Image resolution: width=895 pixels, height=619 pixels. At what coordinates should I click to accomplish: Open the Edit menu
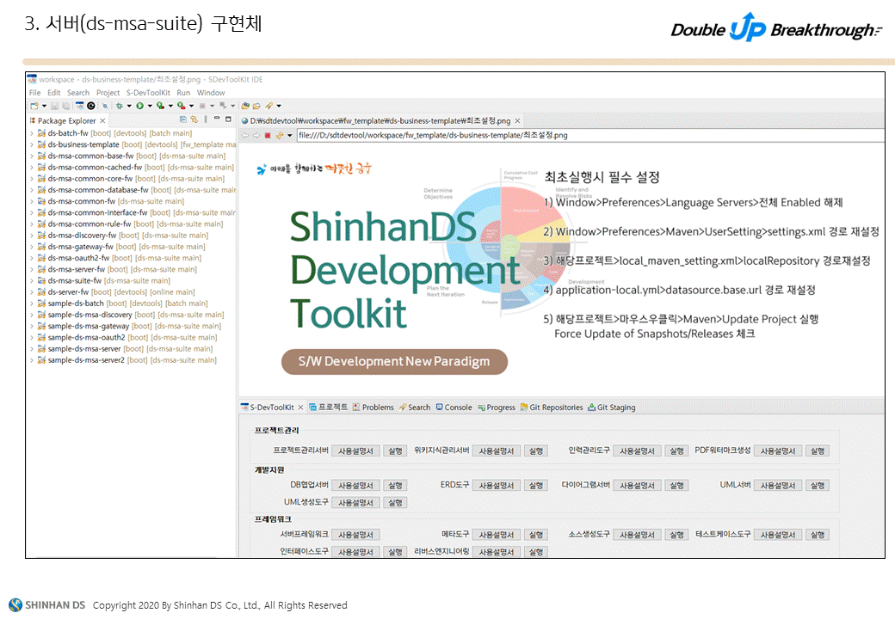(53, 93)
